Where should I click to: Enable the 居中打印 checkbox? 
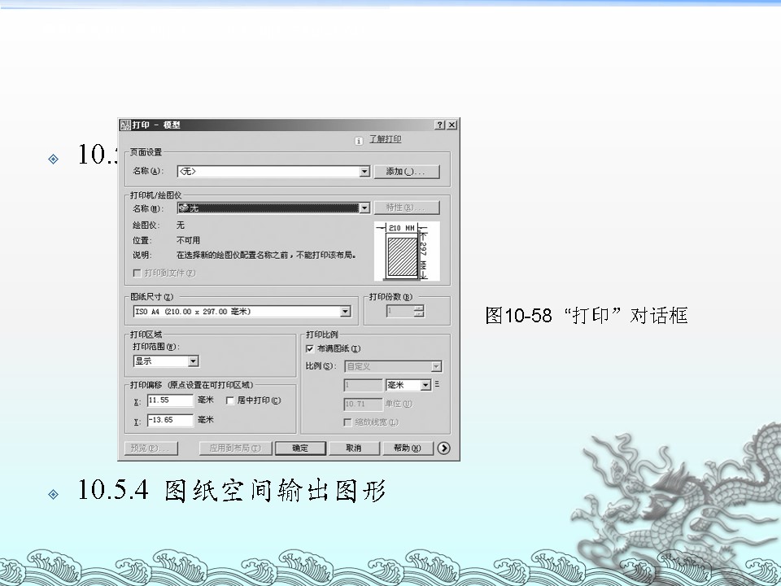pyautogui.click(x=230, y=400)
